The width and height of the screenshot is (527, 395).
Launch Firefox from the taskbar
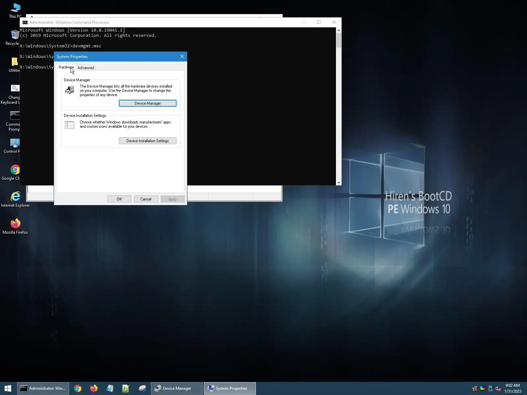tap(94, 388)
